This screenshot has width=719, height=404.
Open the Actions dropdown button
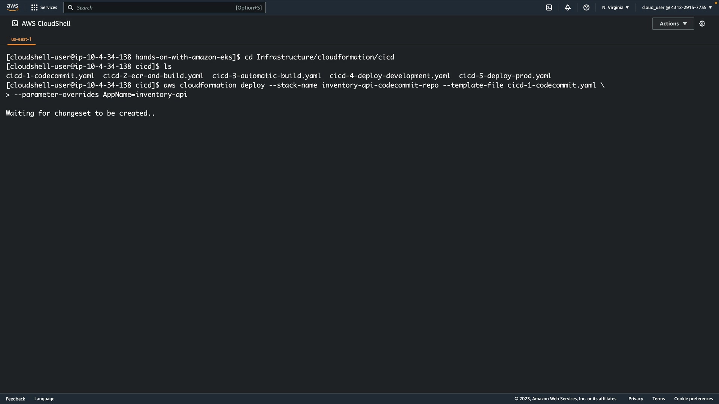[x=673, y=24]
